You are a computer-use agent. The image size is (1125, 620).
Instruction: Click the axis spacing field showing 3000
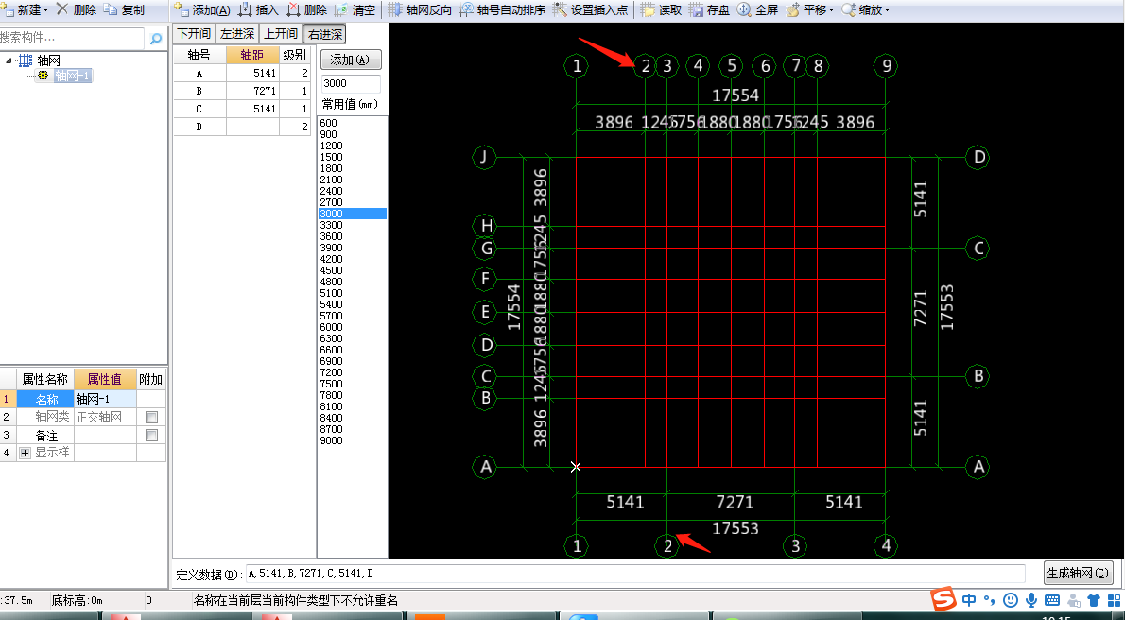(x=351, y=83)
